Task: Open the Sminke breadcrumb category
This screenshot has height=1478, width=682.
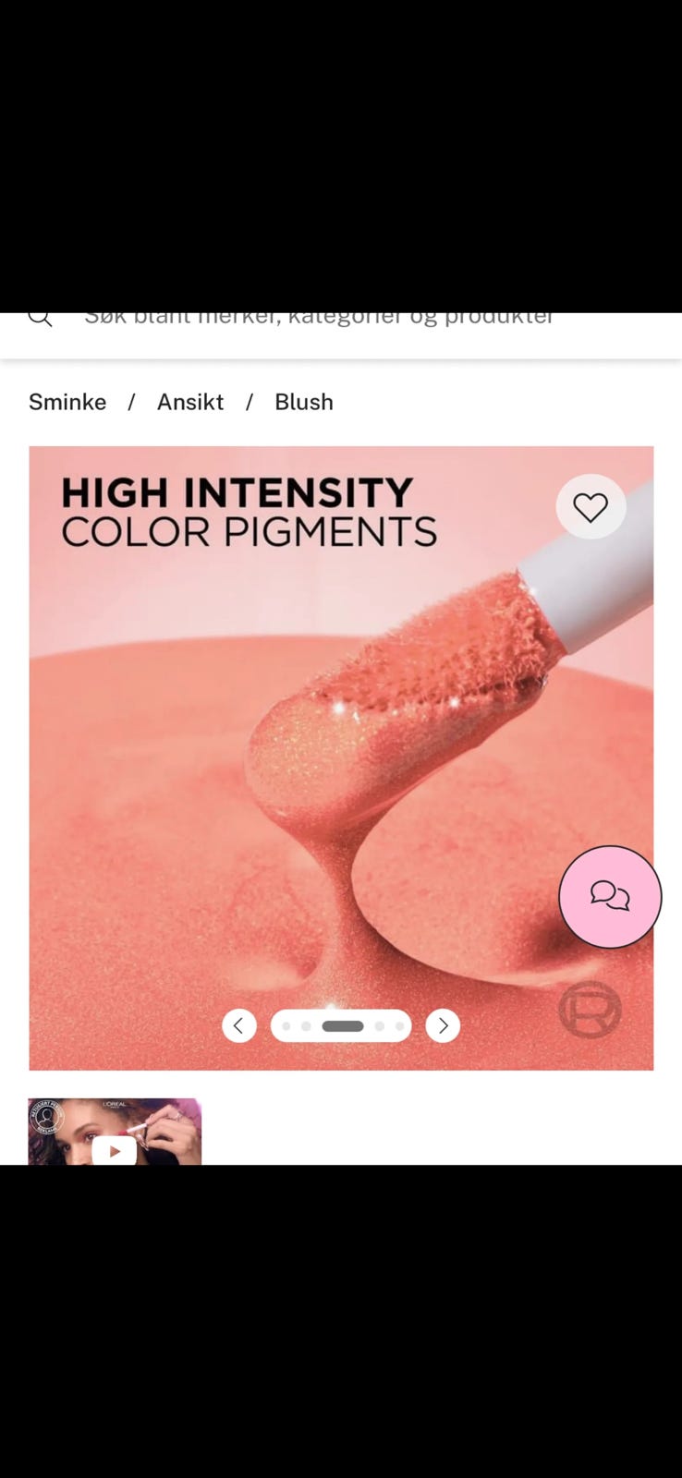Action: click(x=67, y=402)
